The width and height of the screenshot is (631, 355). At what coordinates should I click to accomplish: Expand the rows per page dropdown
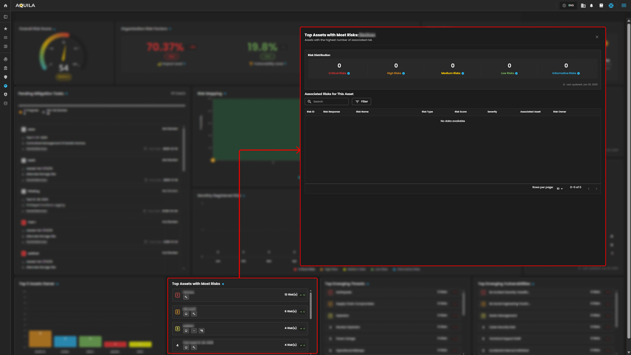pyautogui.click(x=560, y=189)
